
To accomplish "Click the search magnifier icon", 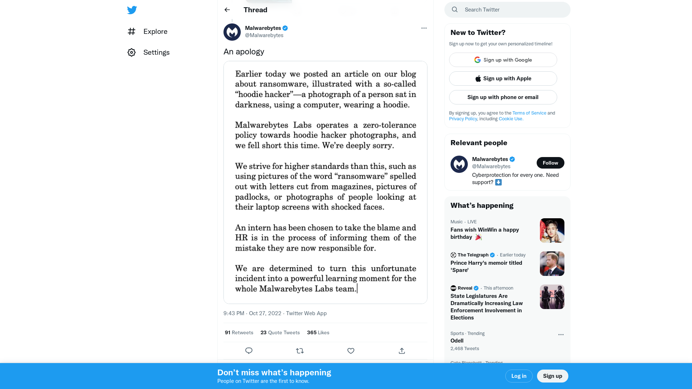I will [454, 9].
